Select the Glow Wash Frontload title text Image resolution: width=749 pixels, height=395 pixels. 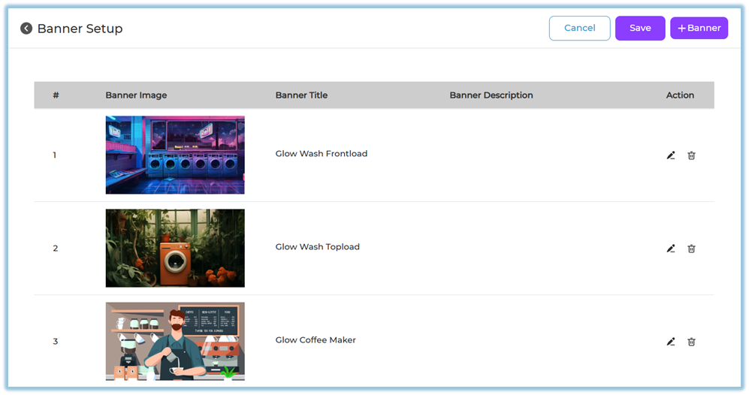click(x=321, y=154)
